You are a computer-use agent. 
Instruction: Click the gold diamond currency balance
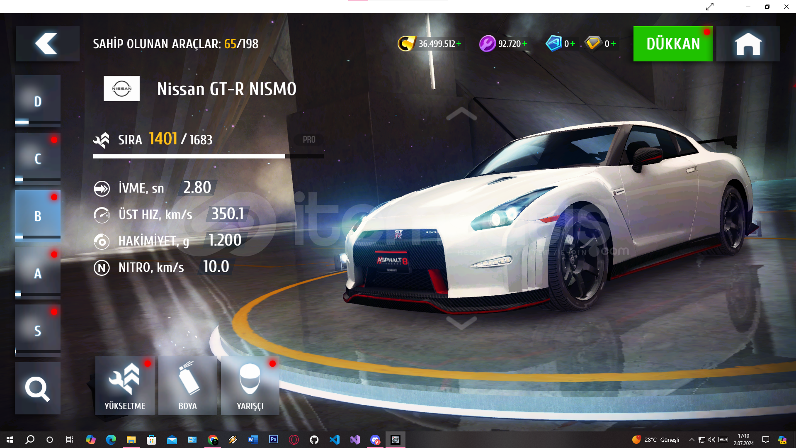[x=601, y=44]
